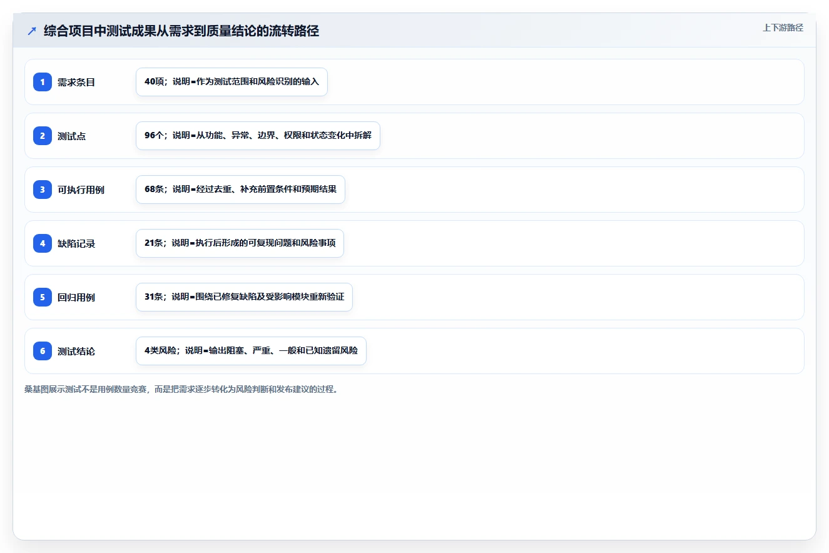Select the 测试结论 label
829x553 pixels.
(x=76, y=351)
